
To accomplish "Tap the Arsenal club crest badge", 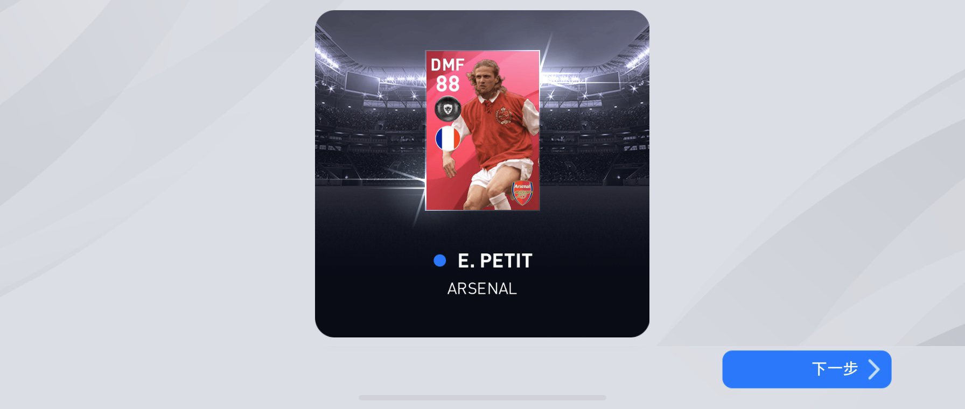I will pyautogui.click(x=522, y=193).
